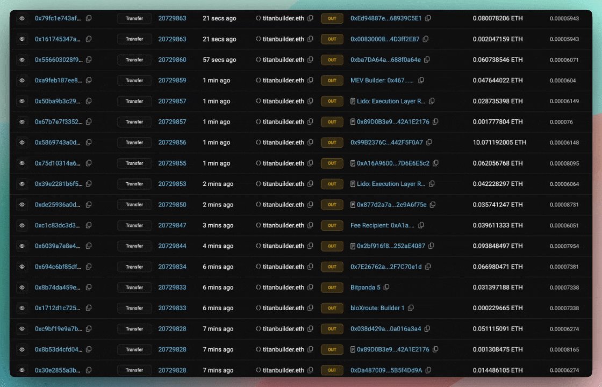Image resolution: width=602 pixels, height=387 pixels.
Task: Copy address 0x7E26762a...2F7C70e1d
Action: pos(428,267)
